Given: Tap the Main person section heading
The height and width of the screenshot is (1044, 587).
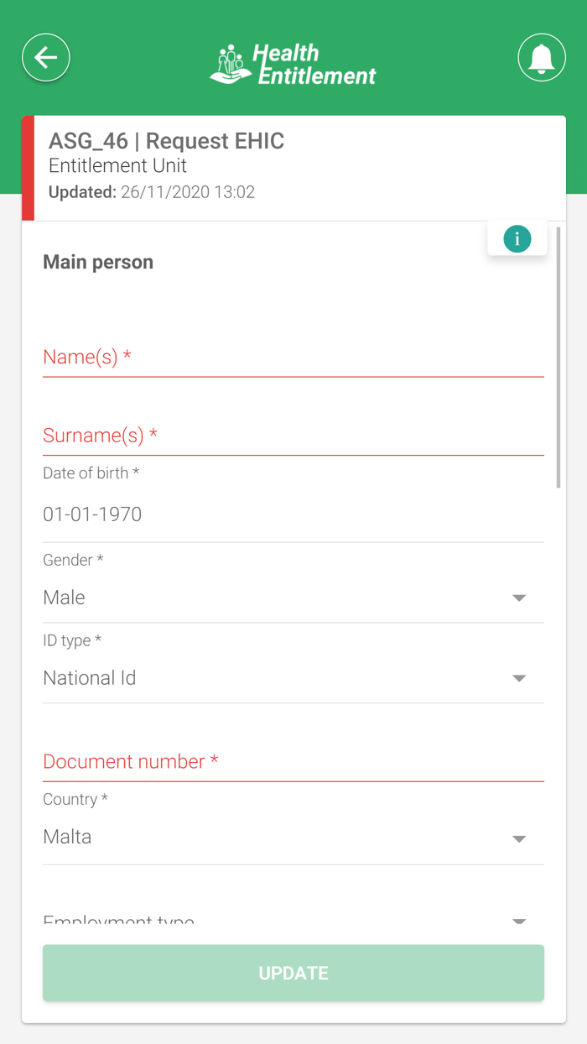Looking at the screenshot, I should [x=98, y=262].
